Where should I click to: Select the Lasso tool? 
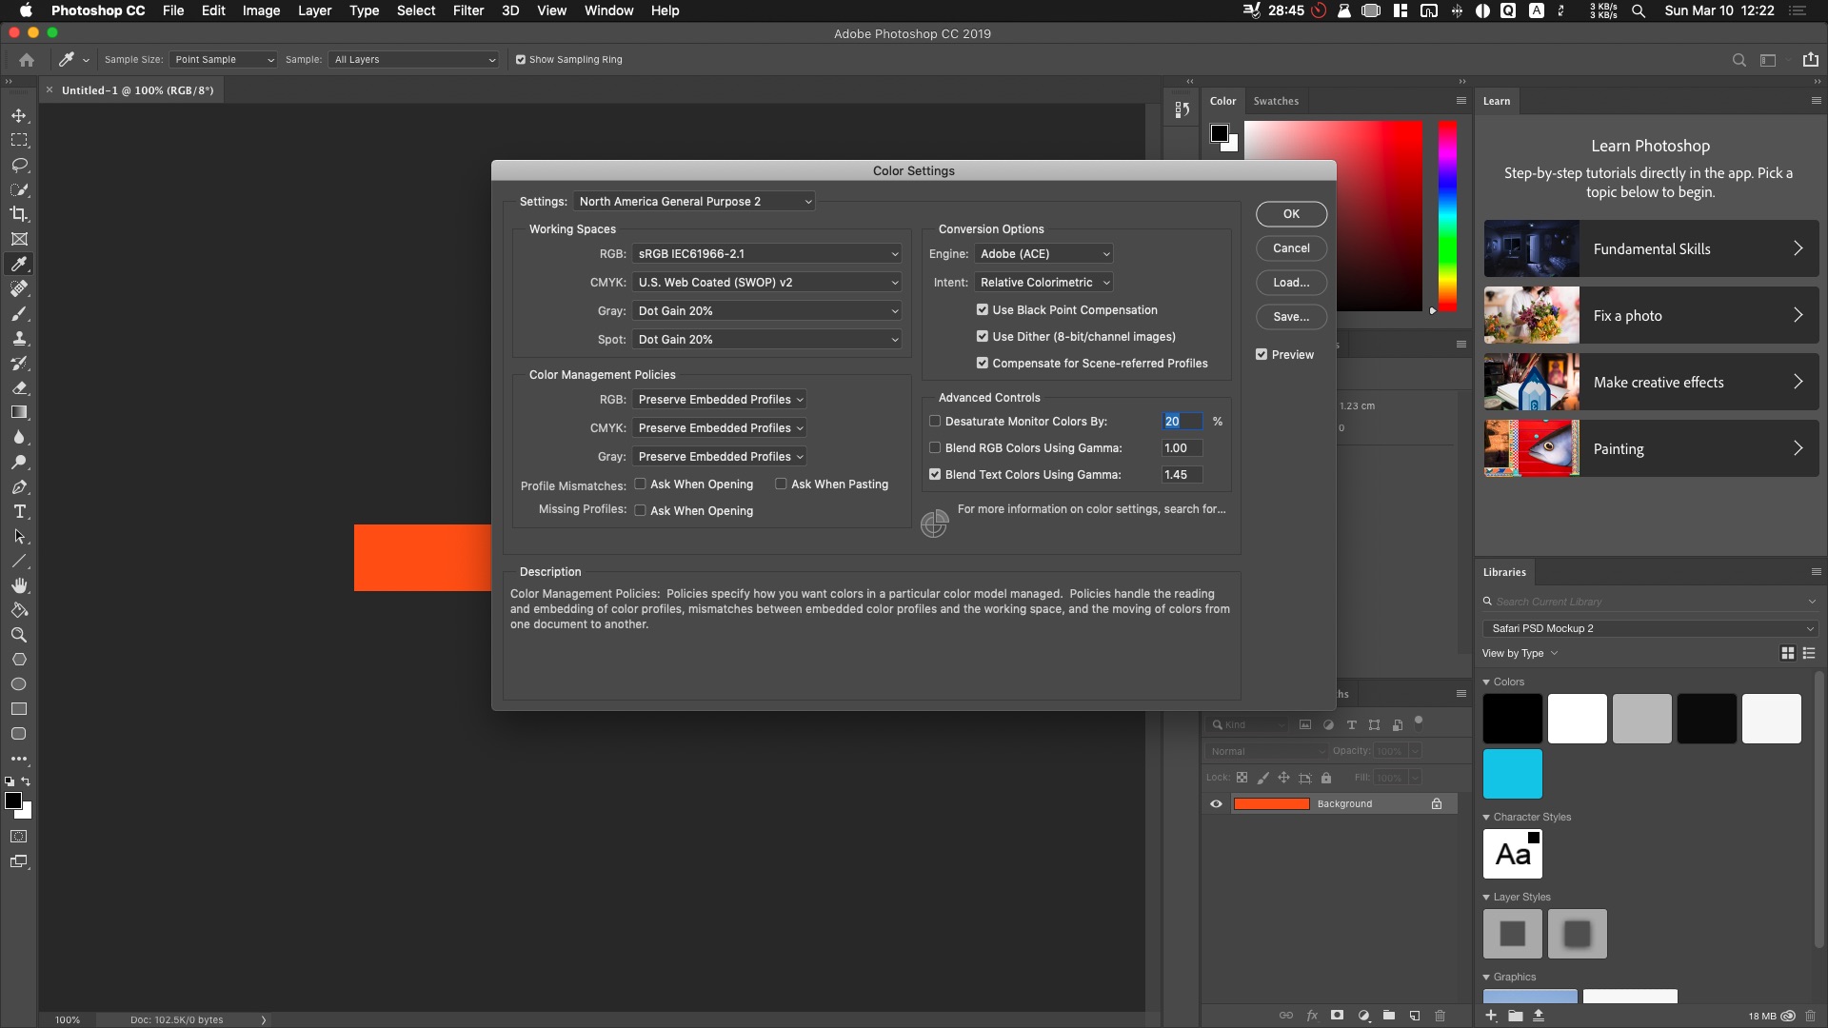click(19, 165)
